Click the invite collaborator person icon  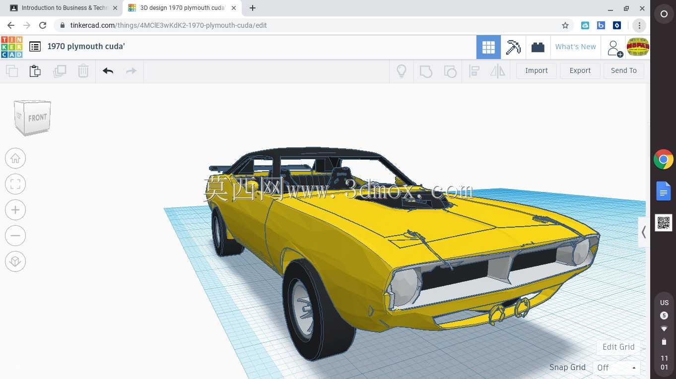click(614, 48)
